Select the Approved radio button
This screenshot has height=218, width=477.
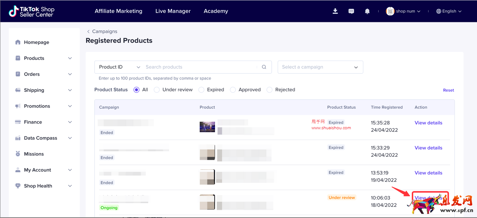(233, 90)
